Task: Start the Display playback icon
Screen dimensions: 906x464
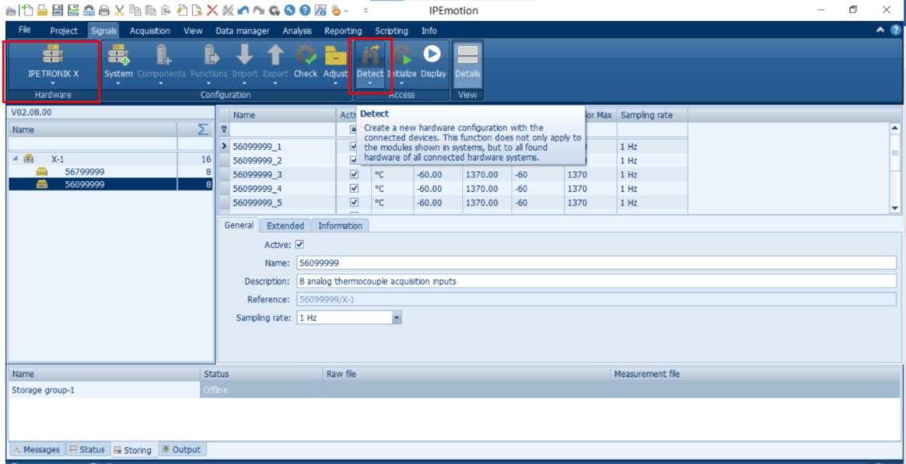Action: tap(432, 54)
